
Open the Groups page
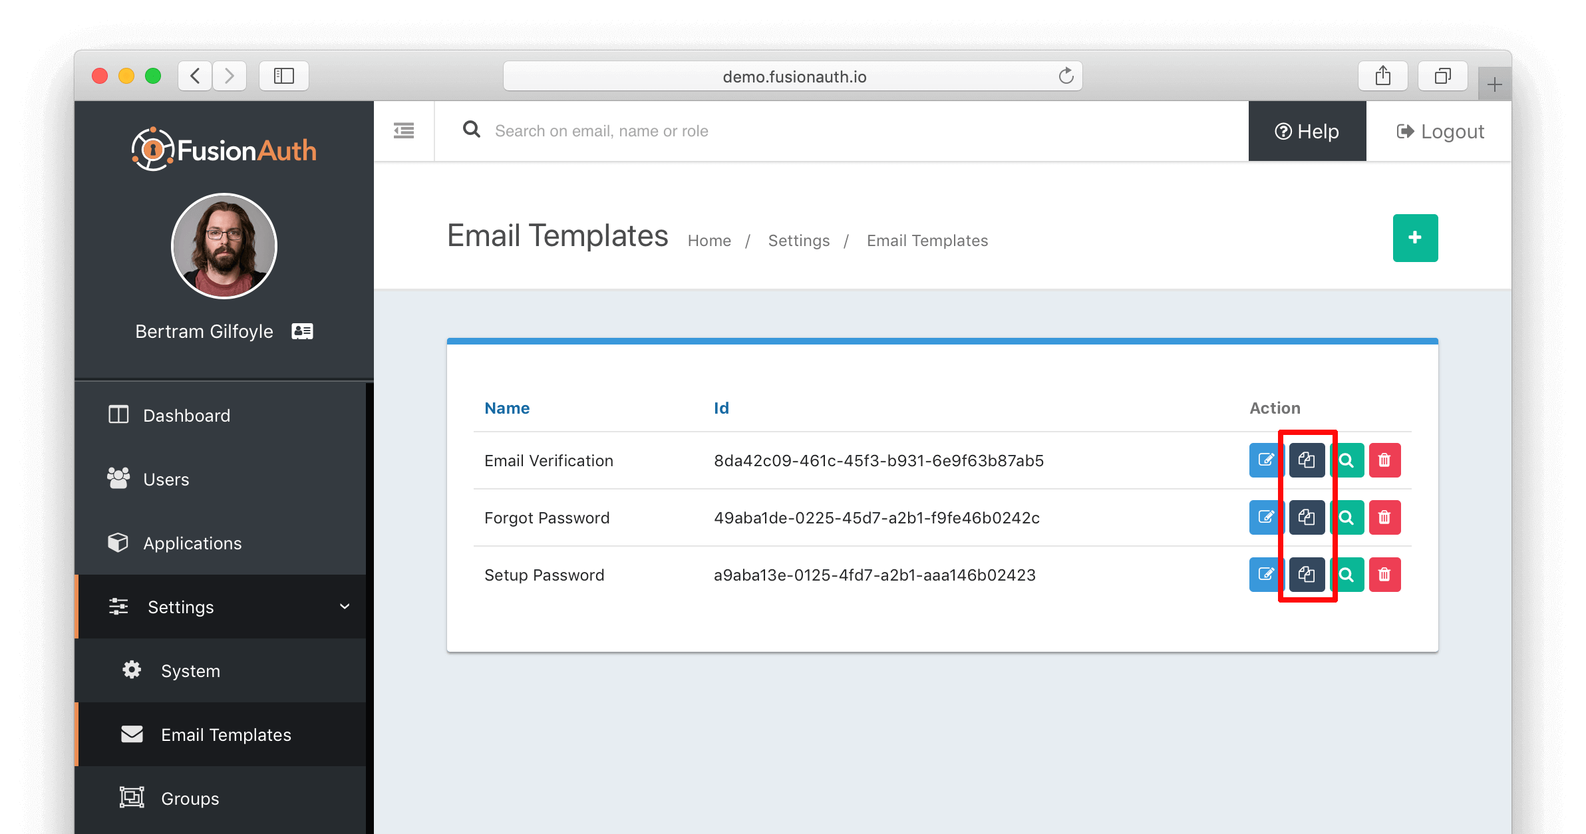[x=220, y=798]
